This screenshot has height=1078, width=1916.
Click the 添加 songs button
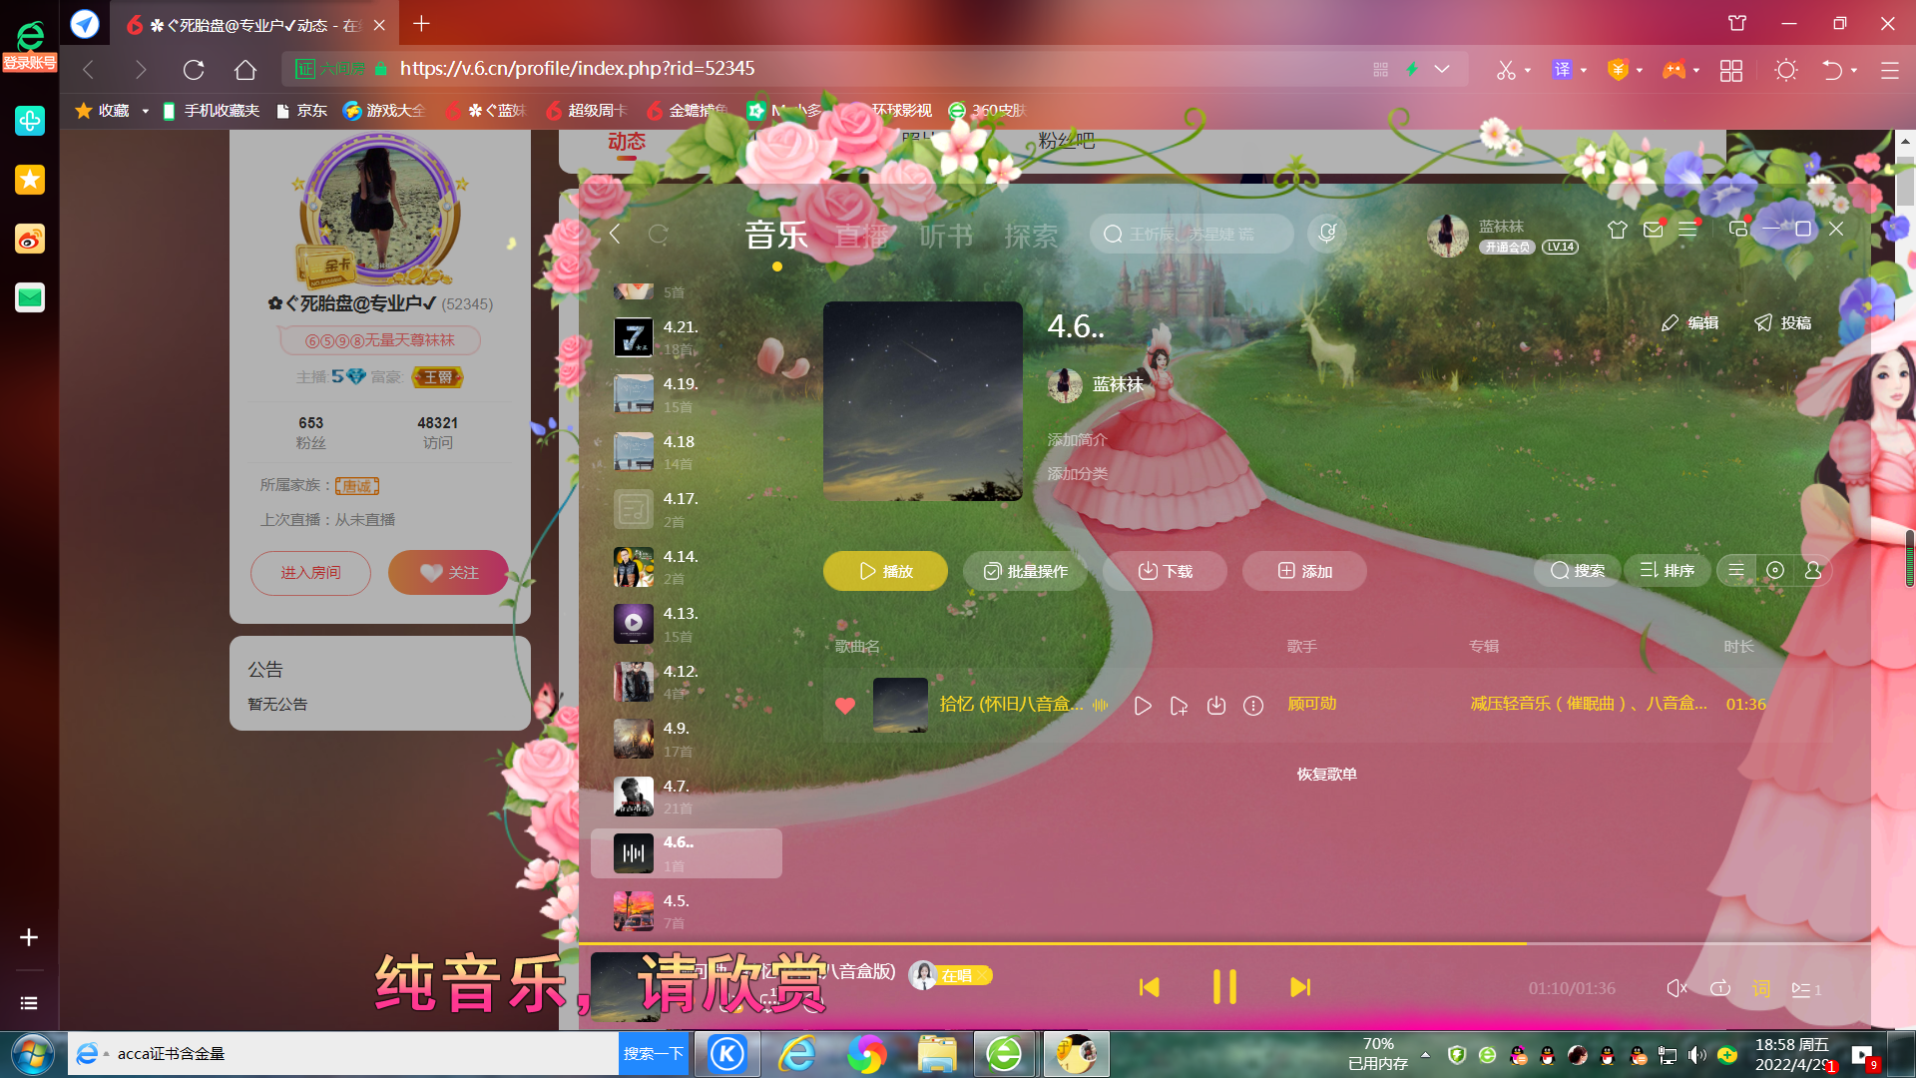pyautogui.click(x=1304, y=571)
